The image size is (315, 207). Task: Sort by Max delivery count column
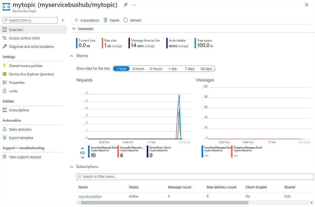click(x=222, y=187)
